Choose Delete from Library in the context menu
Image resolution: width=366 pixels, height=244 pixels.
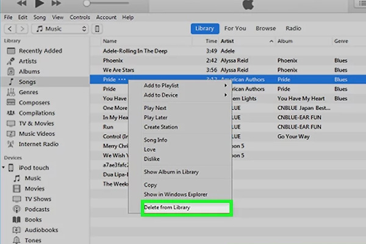point(185,208)
